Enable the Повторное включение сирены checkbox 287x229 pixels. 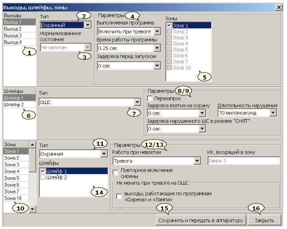(x=116, y=172)
